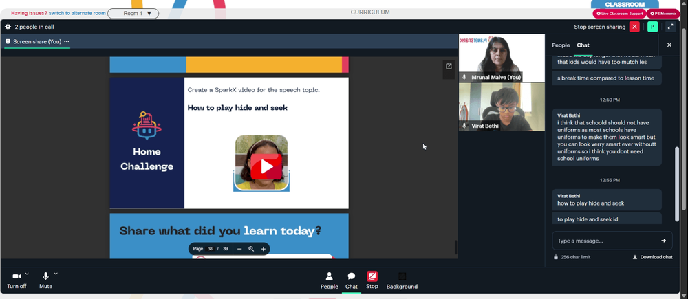Click the fullscreen expand icon
The image size is (688, 299).
[670, 27]
